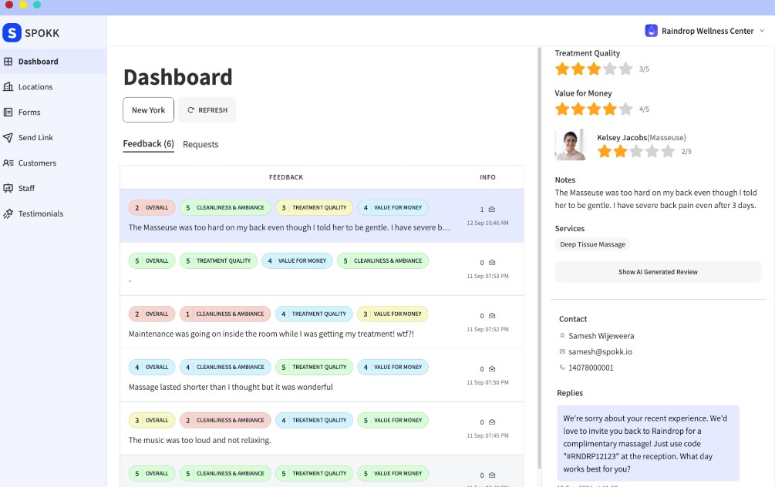The image size is (775, 487).
Task: Click the Staff icon in sidebar
Action: 8,189
